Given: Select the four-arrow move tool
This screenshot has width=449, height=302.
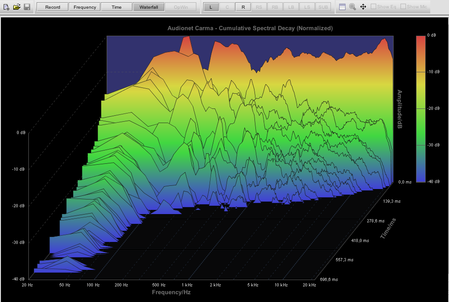Looking at the screenshot, I should 363,7.
